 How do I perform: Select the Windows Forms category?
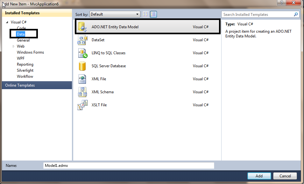pos(30,52)
